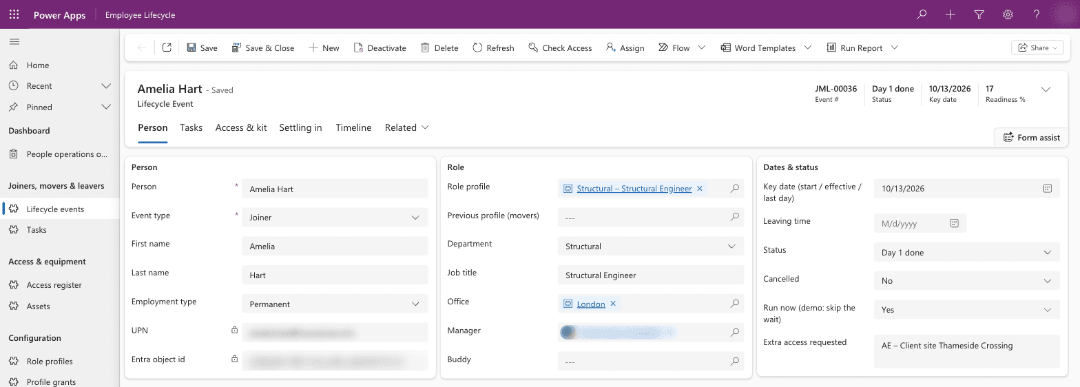The image size is (1080, 387).
Task: Click the Assign button
Action: tap(625, 48)
